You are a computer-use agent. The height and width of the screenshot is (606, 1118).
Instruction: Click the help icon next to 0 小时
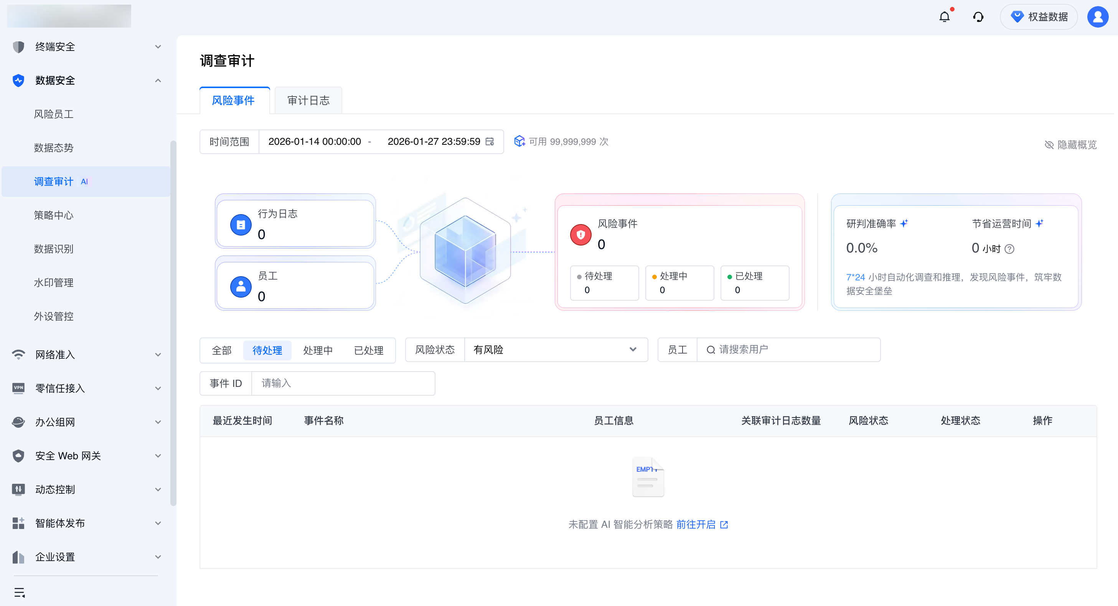[1009, 249]
